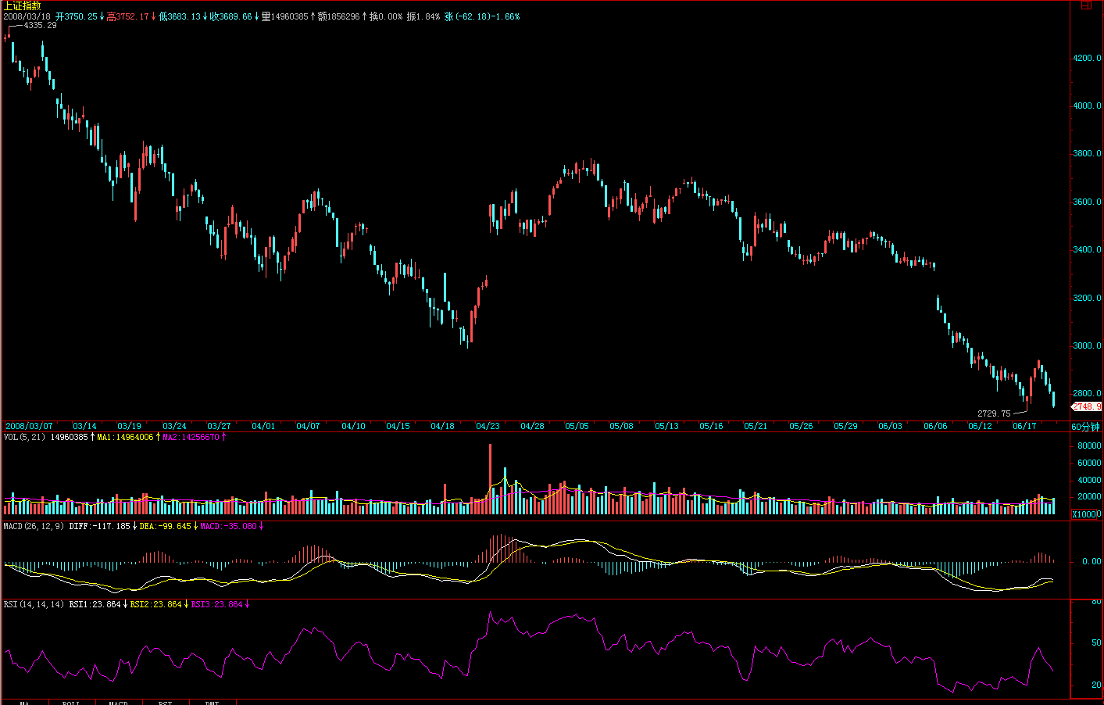
Task: Click the 3800.0 price axis label
Action: coord(1088,154)
